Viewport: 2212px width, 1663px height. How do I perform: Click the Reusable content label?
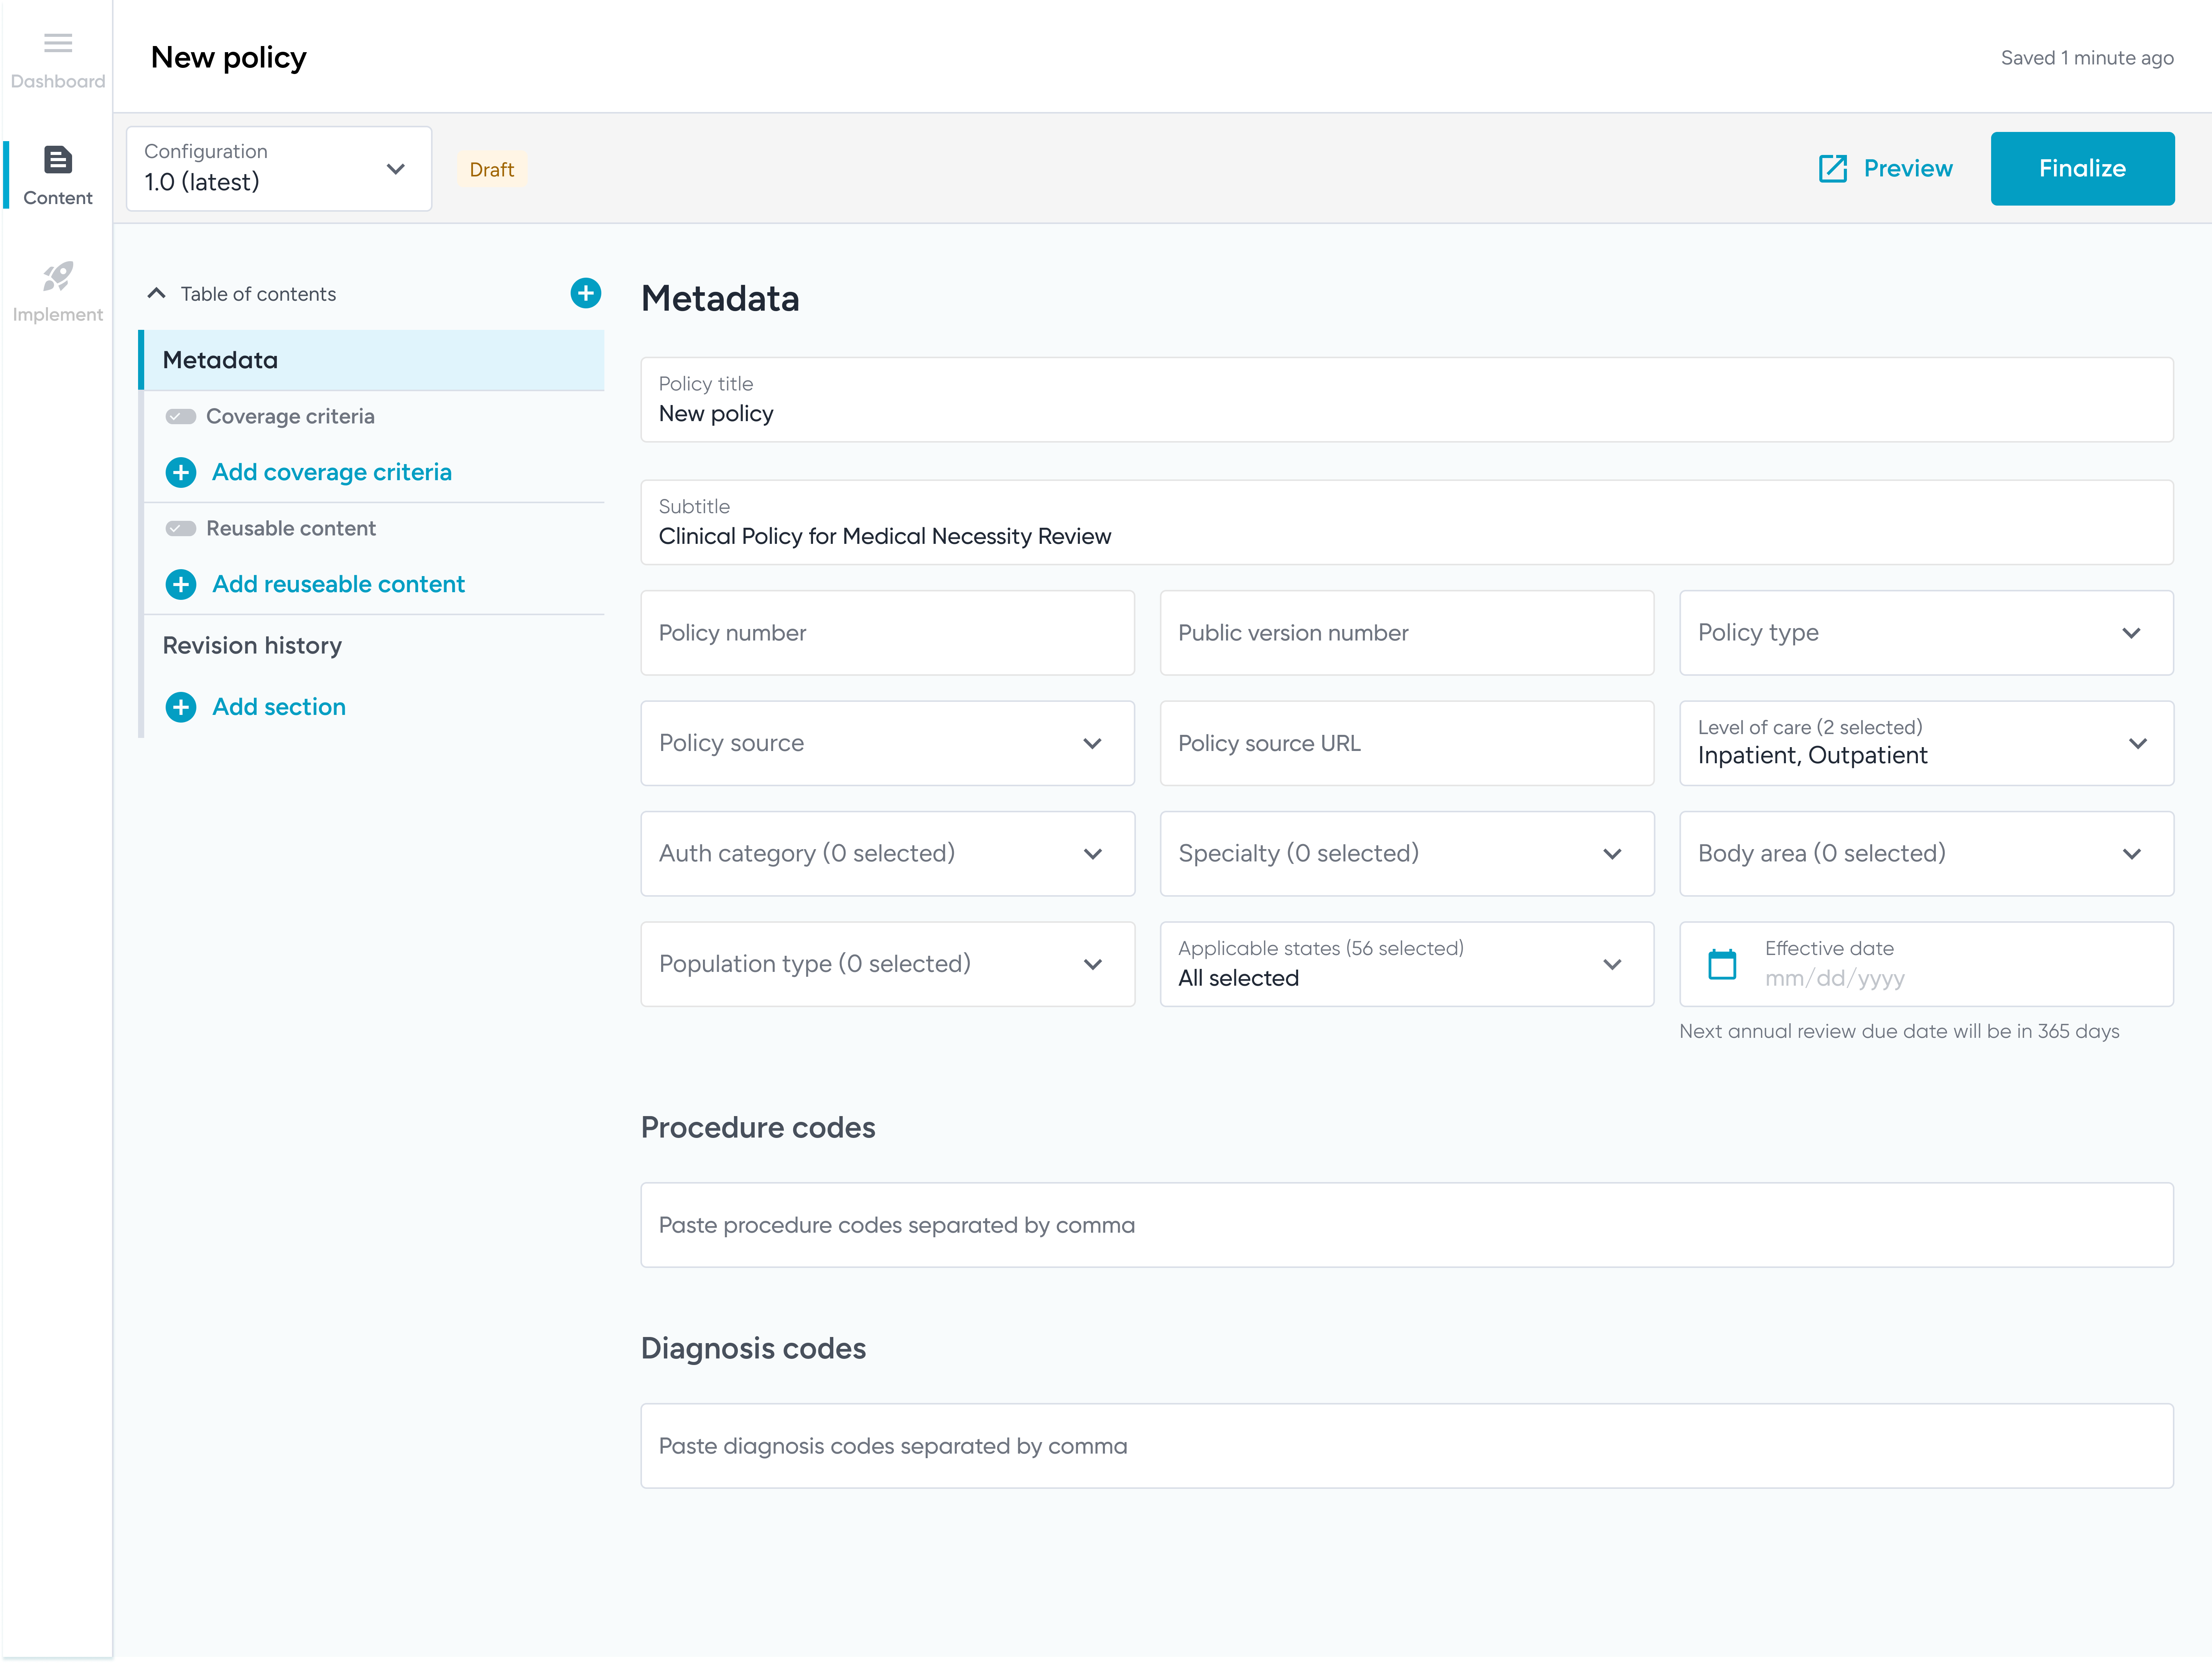(291, 528)
